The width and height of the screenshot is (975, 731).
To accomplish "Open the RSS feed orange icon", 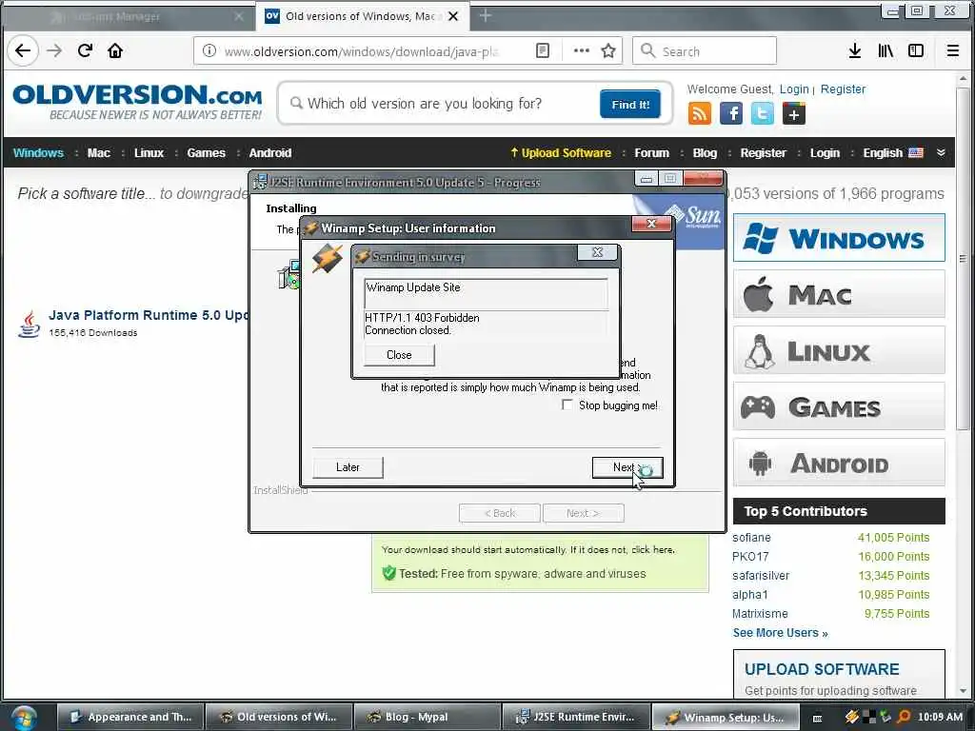I will click(700, 114).
